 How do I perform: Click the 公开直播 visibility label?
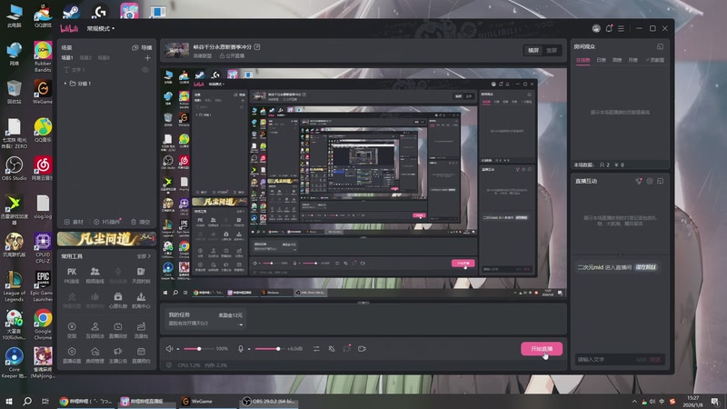232,55
